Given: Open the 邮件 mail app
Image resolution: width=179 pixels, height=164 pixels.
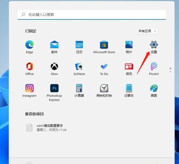Looking at the screenshot, I should tap(54, 47).
